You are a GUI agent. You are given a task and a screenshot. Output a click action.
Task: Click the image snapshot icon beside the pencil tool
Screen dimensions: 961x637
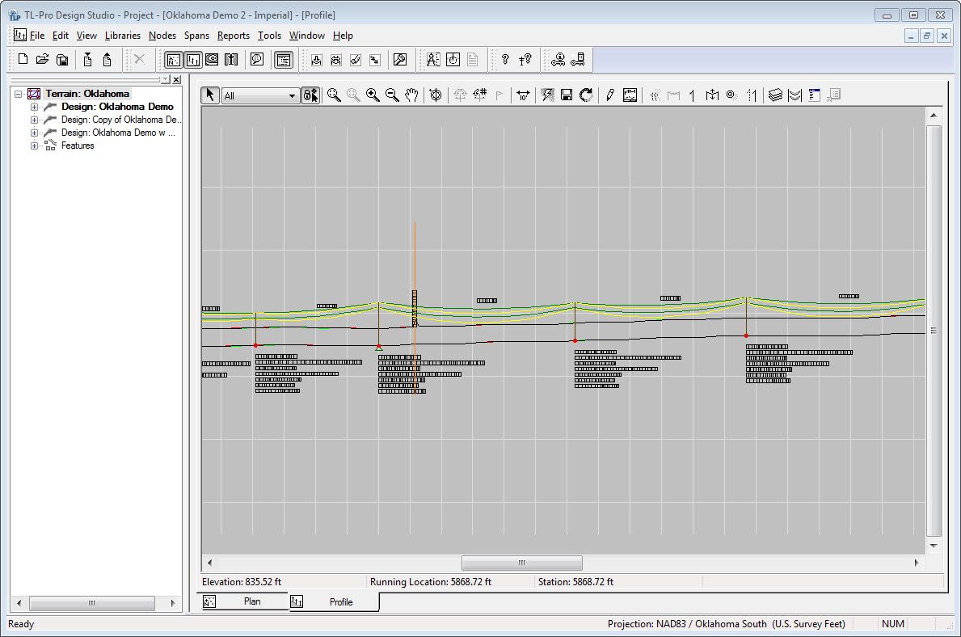tap(630, 95)
